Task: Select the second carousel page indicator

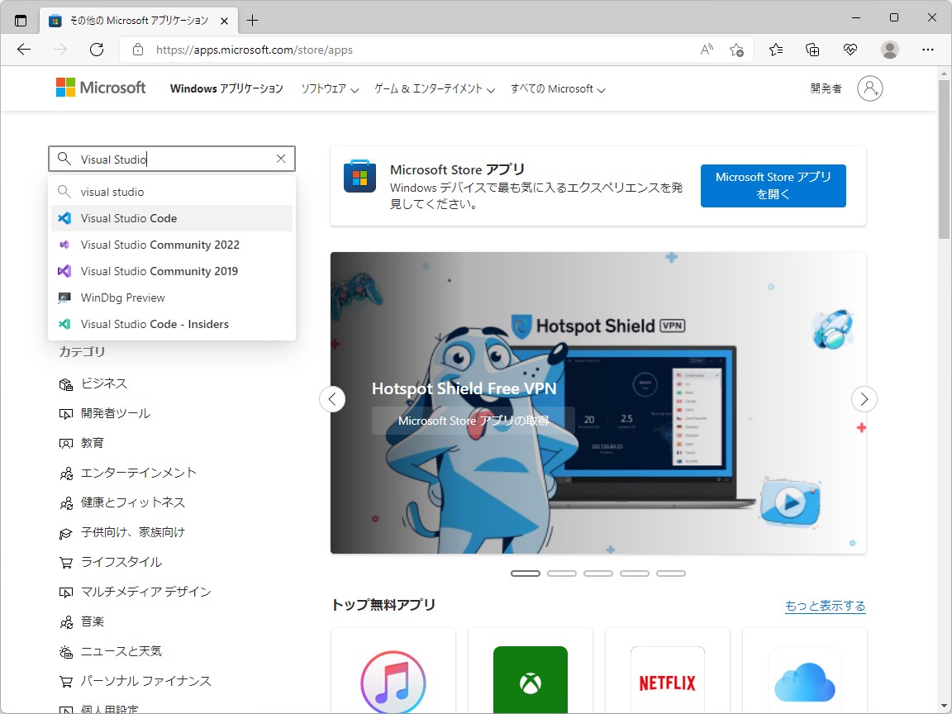Action: (x=562, y=573)
